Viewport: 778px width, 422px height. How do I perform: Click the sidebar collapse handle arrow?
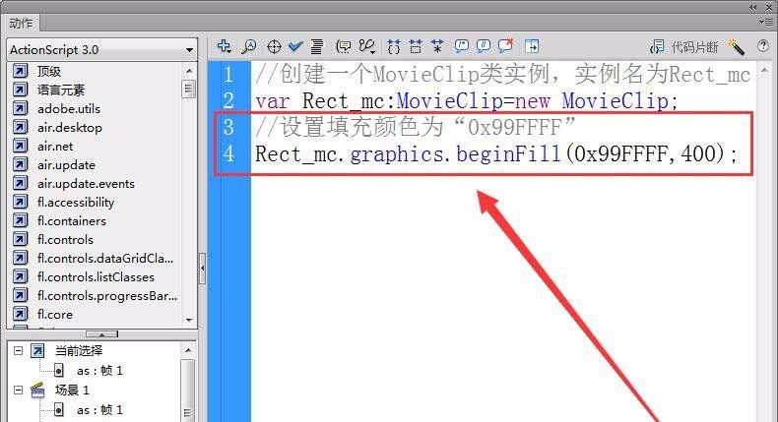tap(203, 268)
